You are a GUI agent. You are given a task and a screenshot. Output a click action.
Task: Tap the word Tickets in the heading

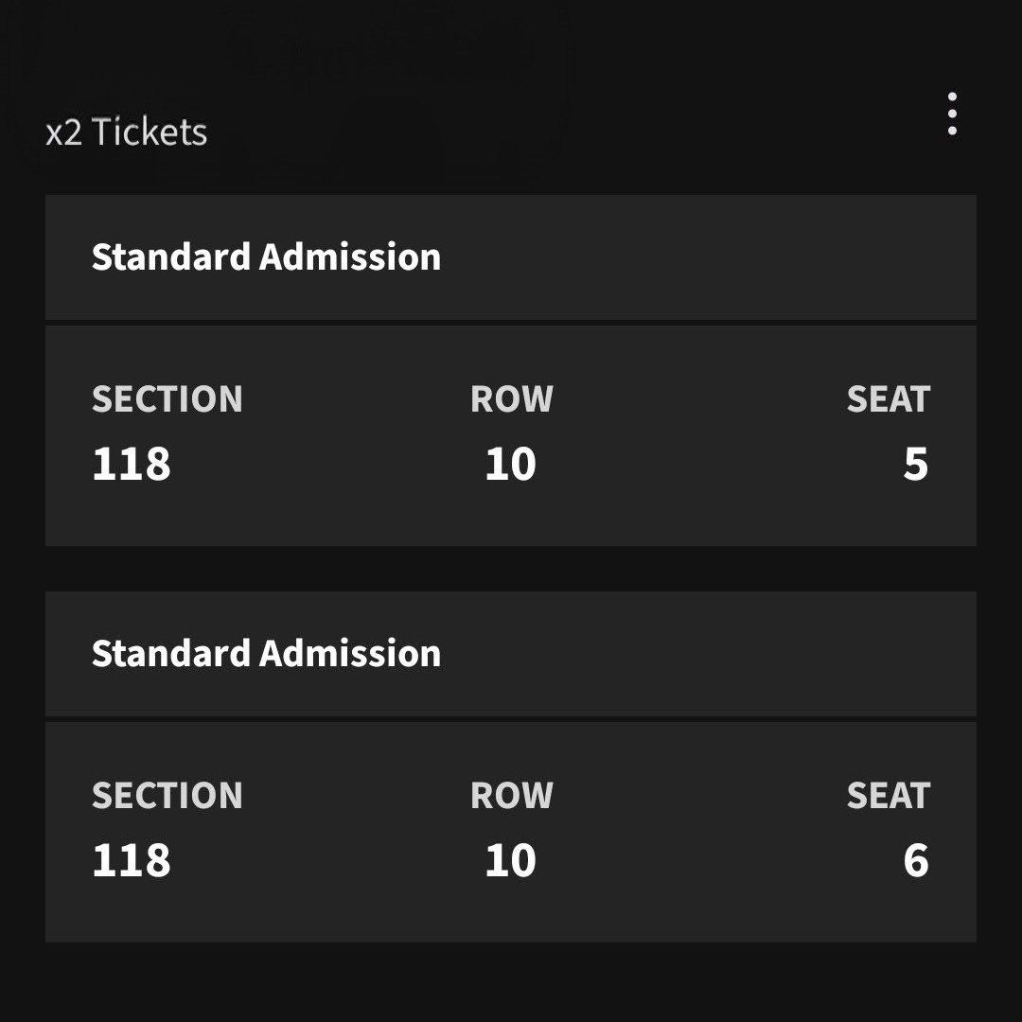(x=150, y=132)
